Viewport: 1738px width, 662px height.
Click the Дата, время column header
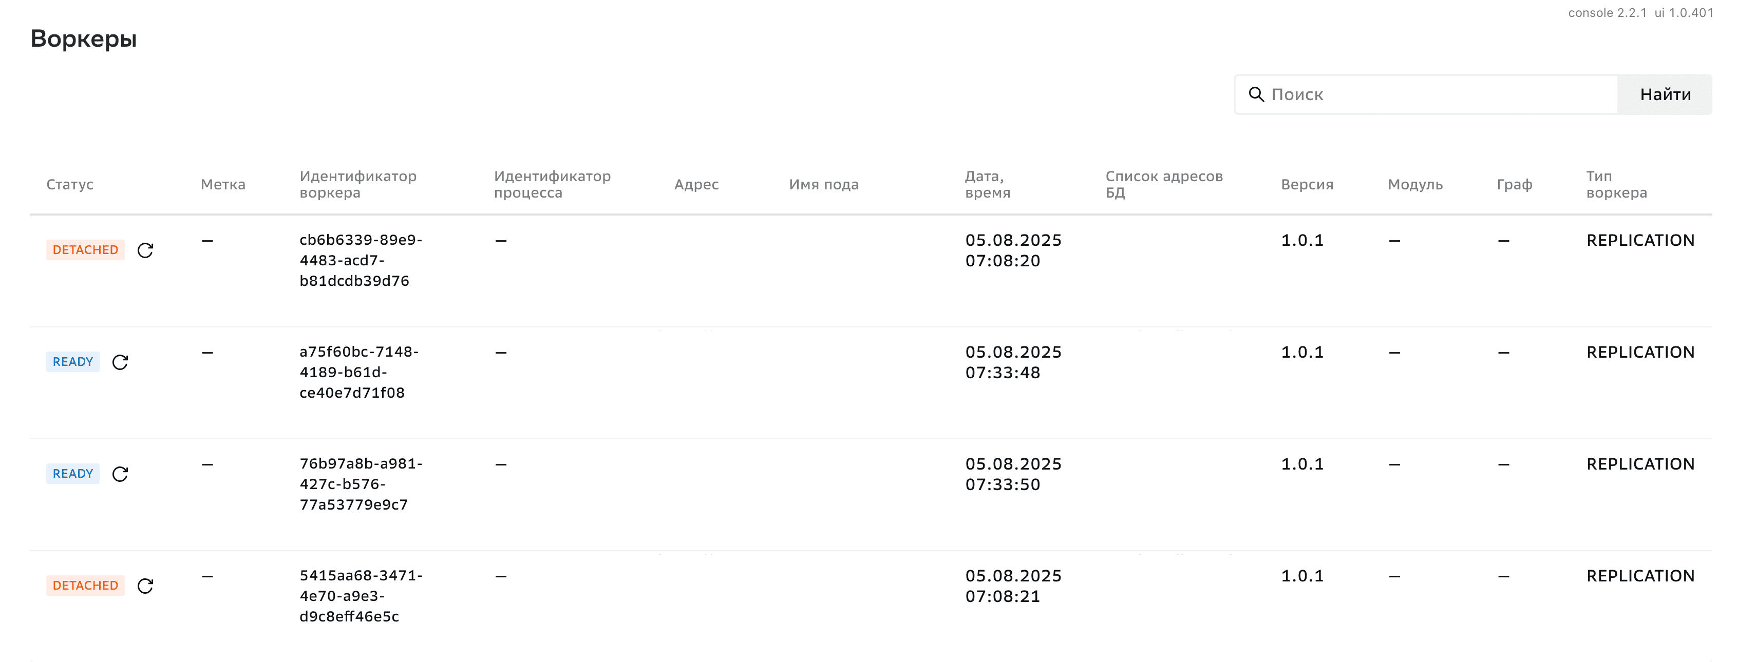coord(987,185)
